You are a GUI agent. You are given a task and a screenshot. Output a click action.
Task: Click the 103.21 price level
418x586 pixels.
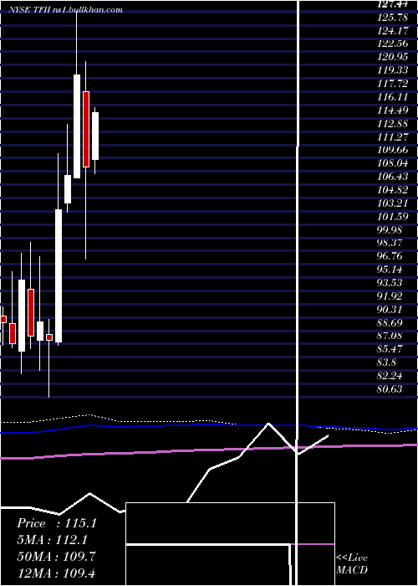pyautogui.click(x=393, y=203)
